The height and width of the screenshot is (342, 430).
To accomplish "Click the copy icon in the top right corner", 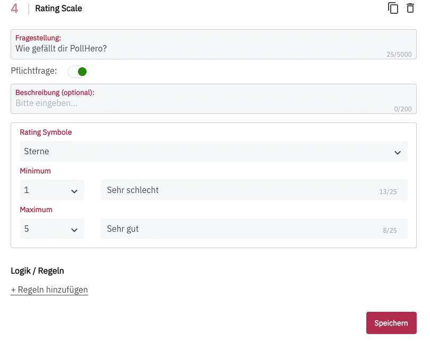I will (x=393, y=8).
